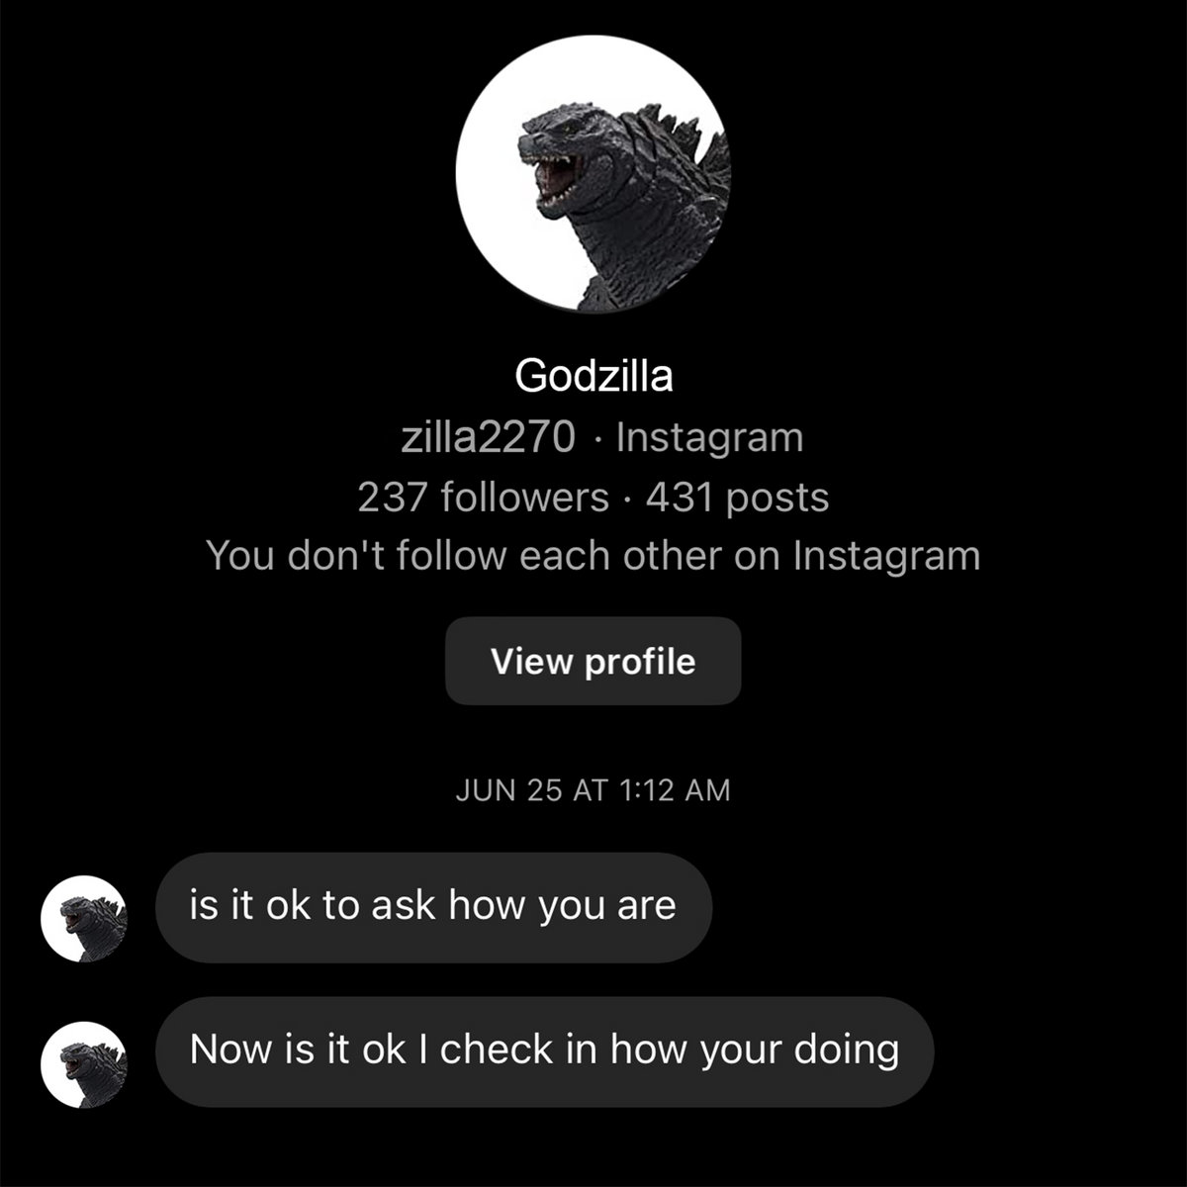Tap the Instagram label next to the username
Viewport: 1187px width, 1187px height.
[x=709, y=436]
